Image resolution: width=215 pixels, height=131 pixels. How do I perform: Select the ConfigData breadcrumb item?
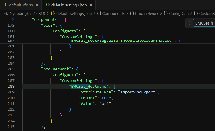pyautogui.click(x=176, y=13)
